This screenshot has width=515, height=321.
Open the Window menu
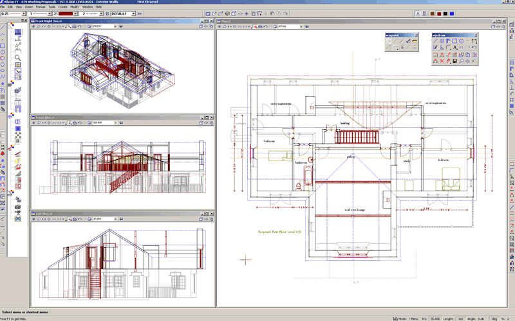point(88,6)
